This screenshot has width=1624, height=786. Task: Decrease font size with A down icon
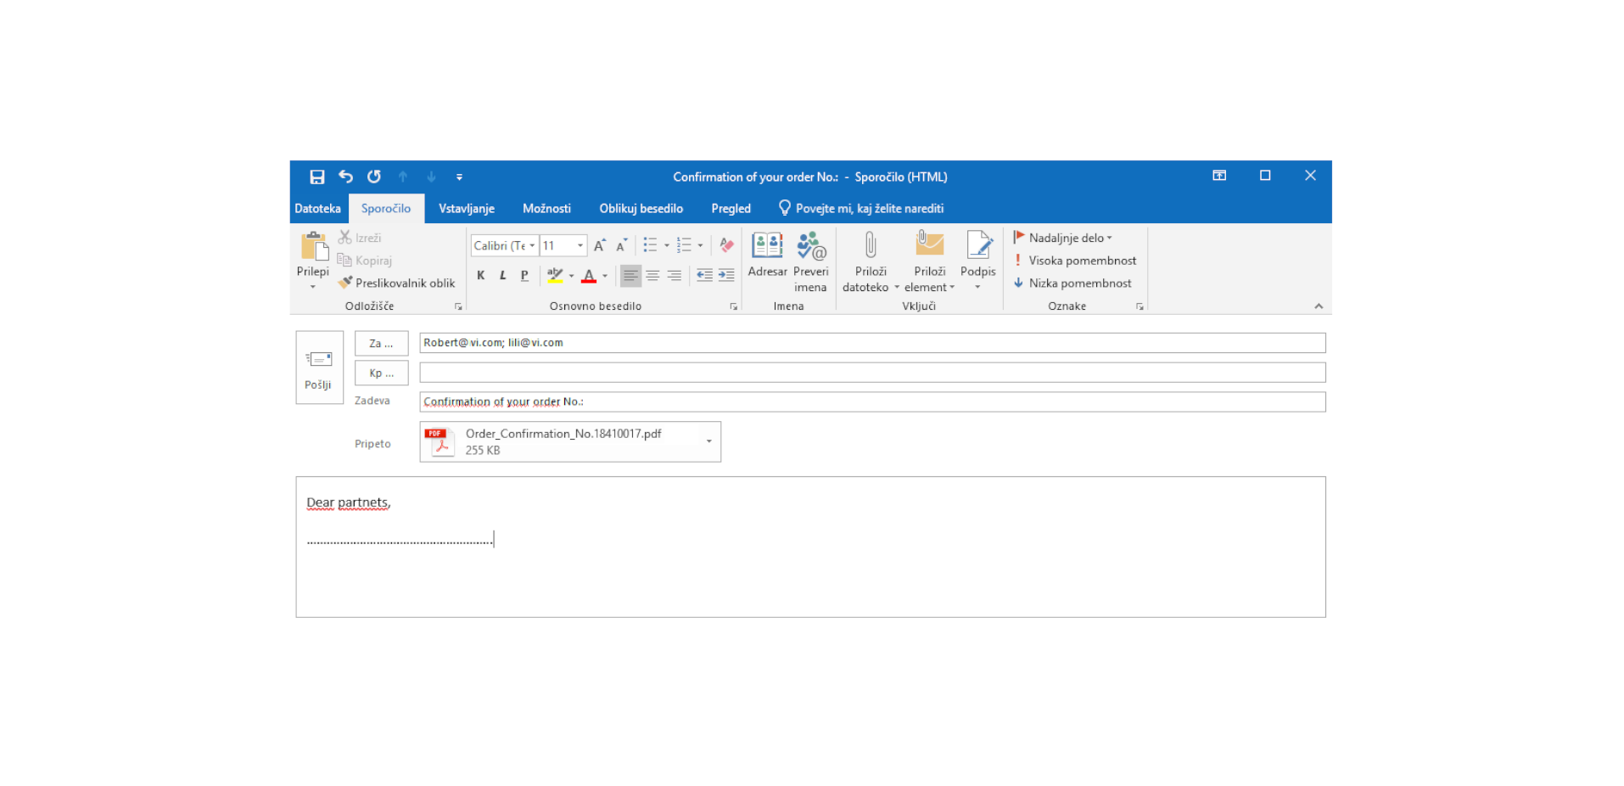click(x=621, y=245)
